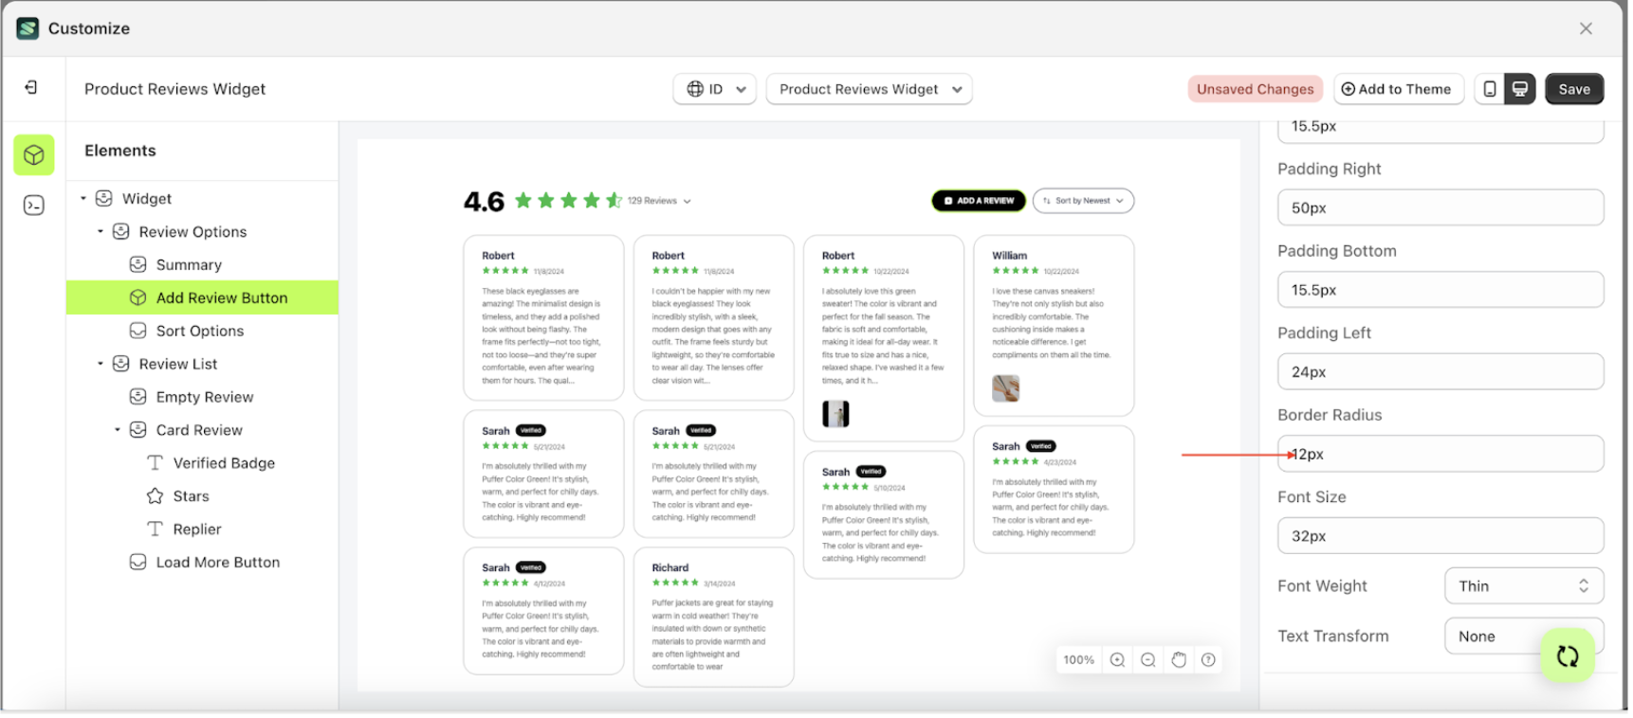Select Stars item label in tree
This screenshot has height=718, width=1633.
(x=192, y=495)
